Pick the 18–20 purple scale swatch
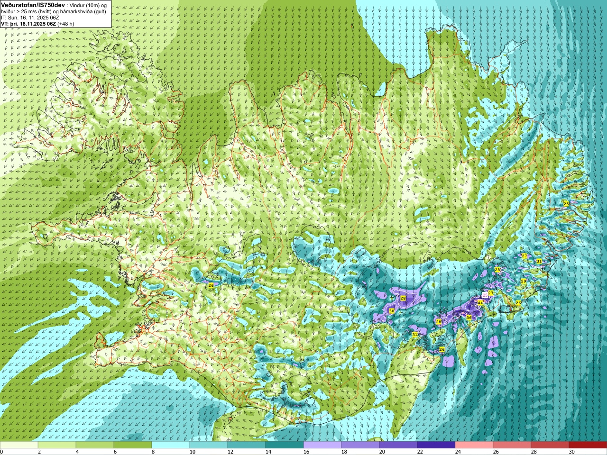607x455 pixels. (x=360, y=445)
